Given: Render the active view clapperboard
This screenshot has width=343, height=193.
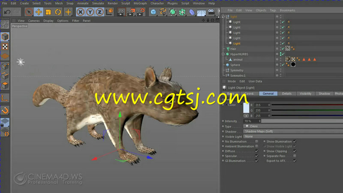Looking at the screenshot, I should pos(121,12).
